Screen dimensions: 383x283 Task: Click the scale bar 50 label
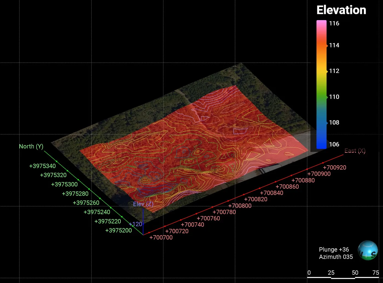coord(355,273)
